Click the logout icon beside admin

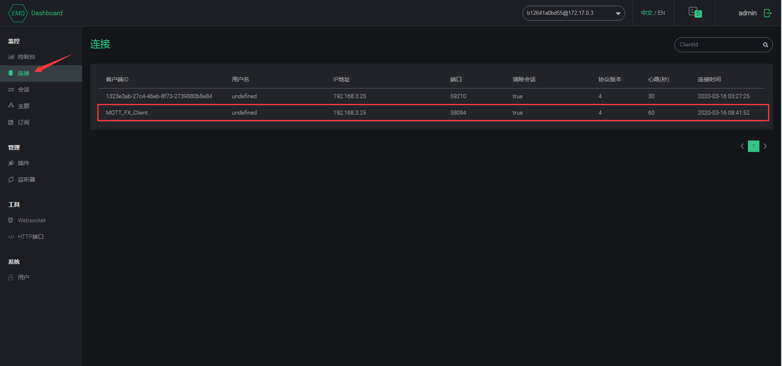click(768, 13)
